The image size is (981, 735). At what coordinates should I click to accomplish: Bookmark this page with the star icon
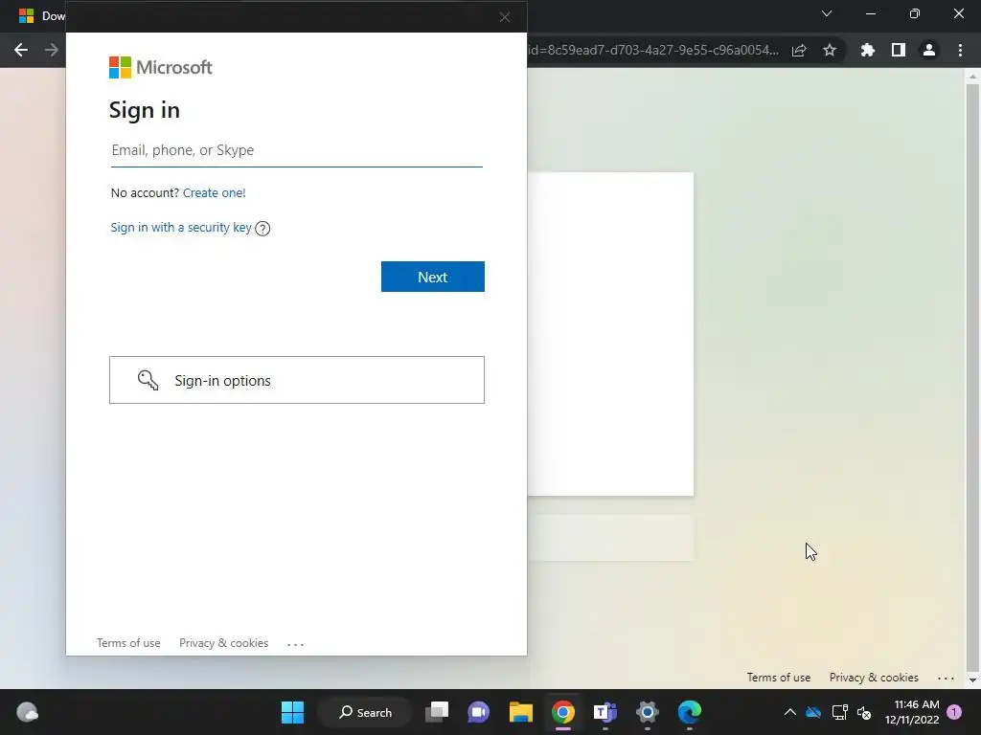coord(830,50)
